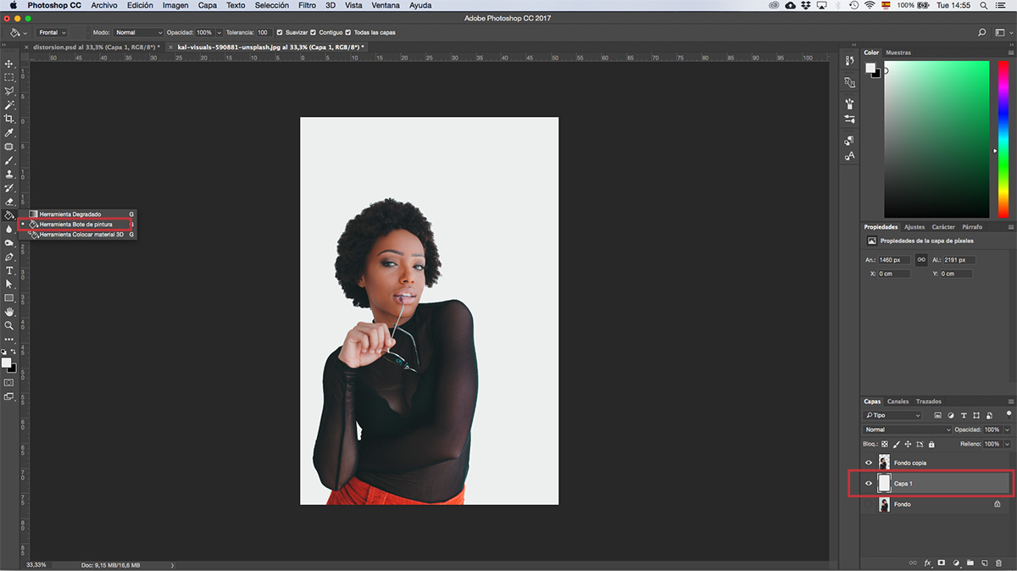Toggle the Suavizar checkbox
The width and height of the screenshot is (1017, 571).
[x=280, y=32]
